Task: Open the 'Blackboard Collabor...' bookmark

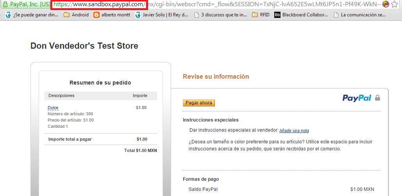Action: coord(301,15)
